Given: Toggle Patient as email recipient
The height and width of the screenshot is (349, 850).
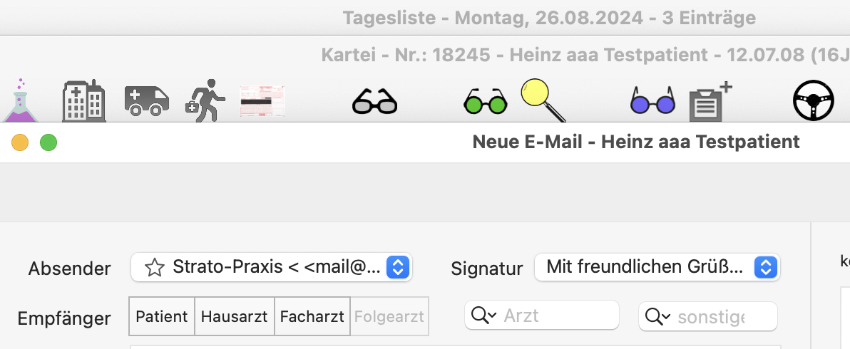Looking at the screenshot, I should tap(162, 316).
